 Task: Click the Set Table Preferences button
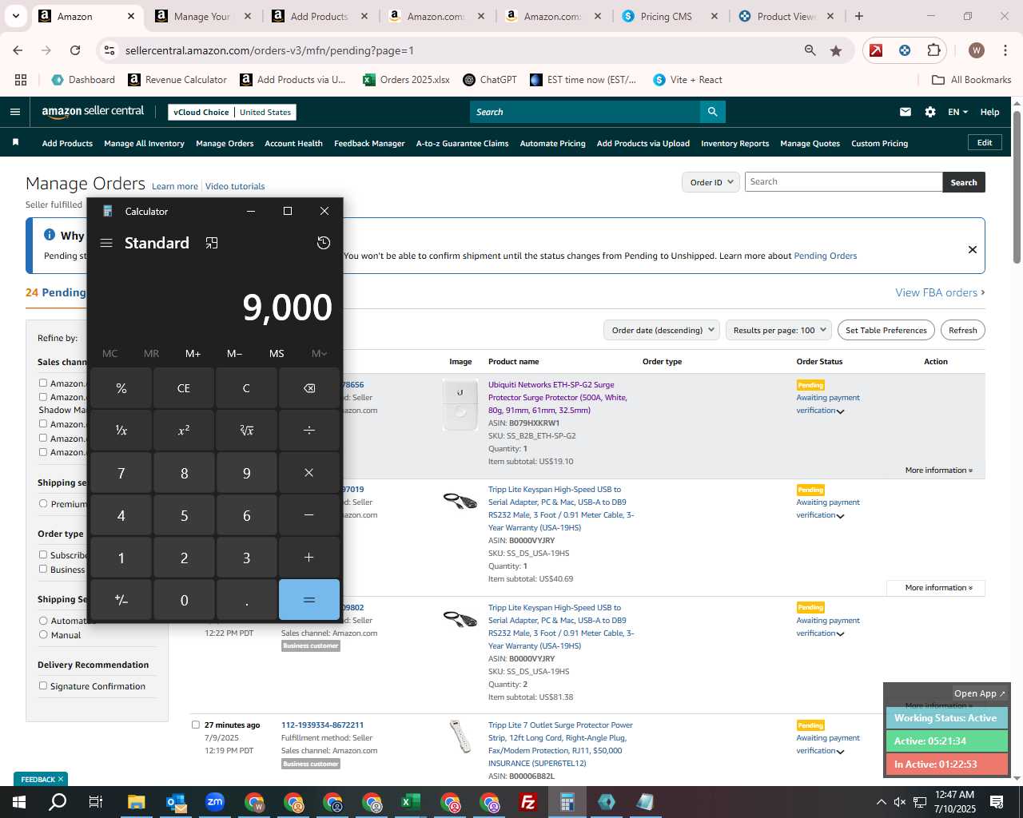coord(886,330)
